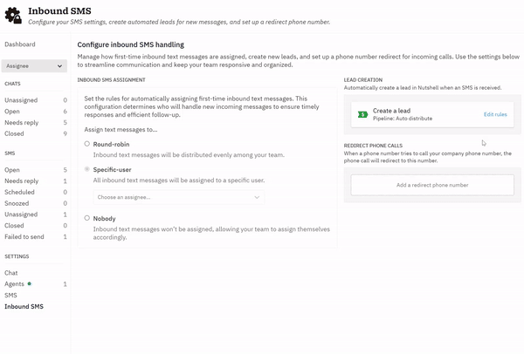Go to Chat settings
524x354 pixels.
pos(11,273)
